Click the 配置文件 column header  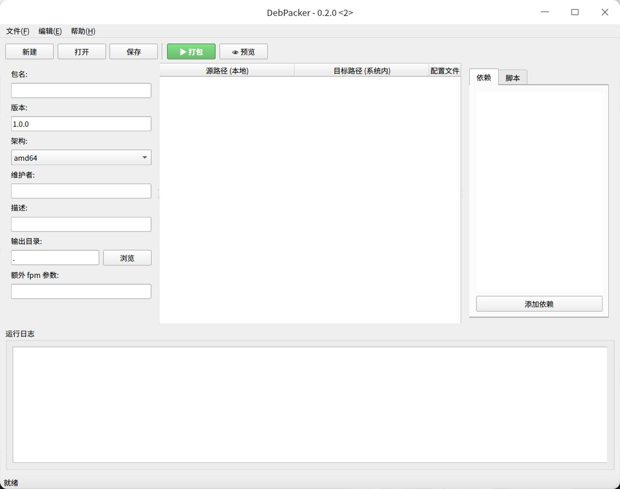pos(445,71)
